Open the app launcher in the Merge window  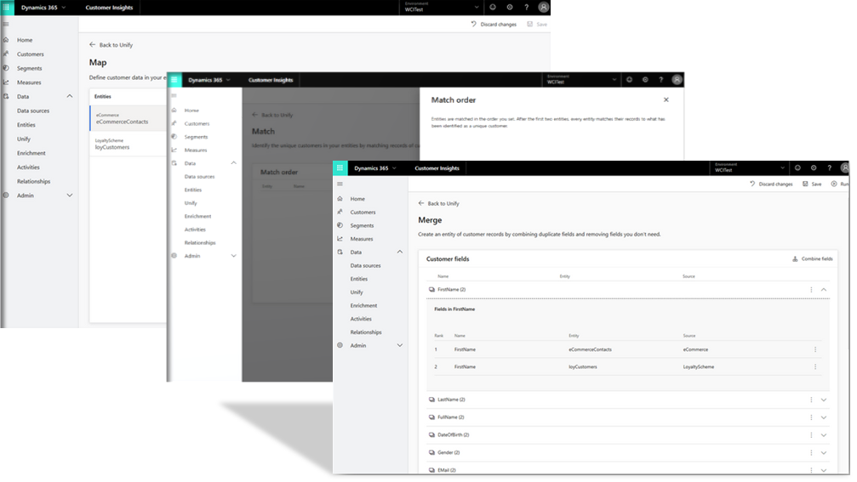coord(340,168)
